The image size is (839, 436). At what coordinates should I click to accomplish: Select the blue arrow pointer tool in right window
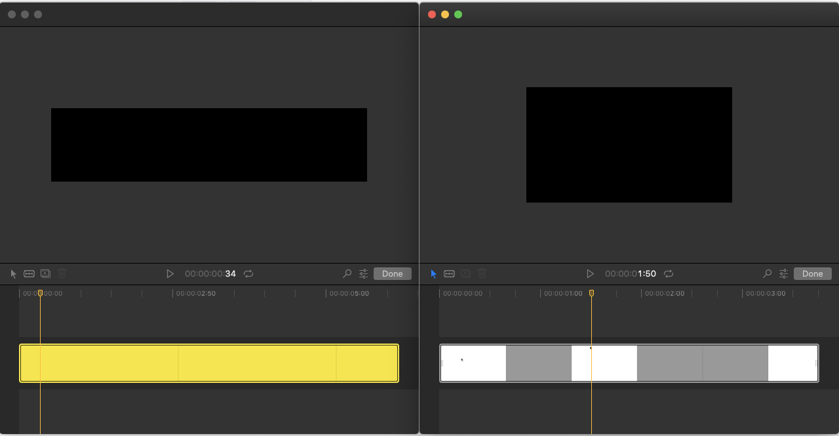pyautogui.click(x=433, y=274)
